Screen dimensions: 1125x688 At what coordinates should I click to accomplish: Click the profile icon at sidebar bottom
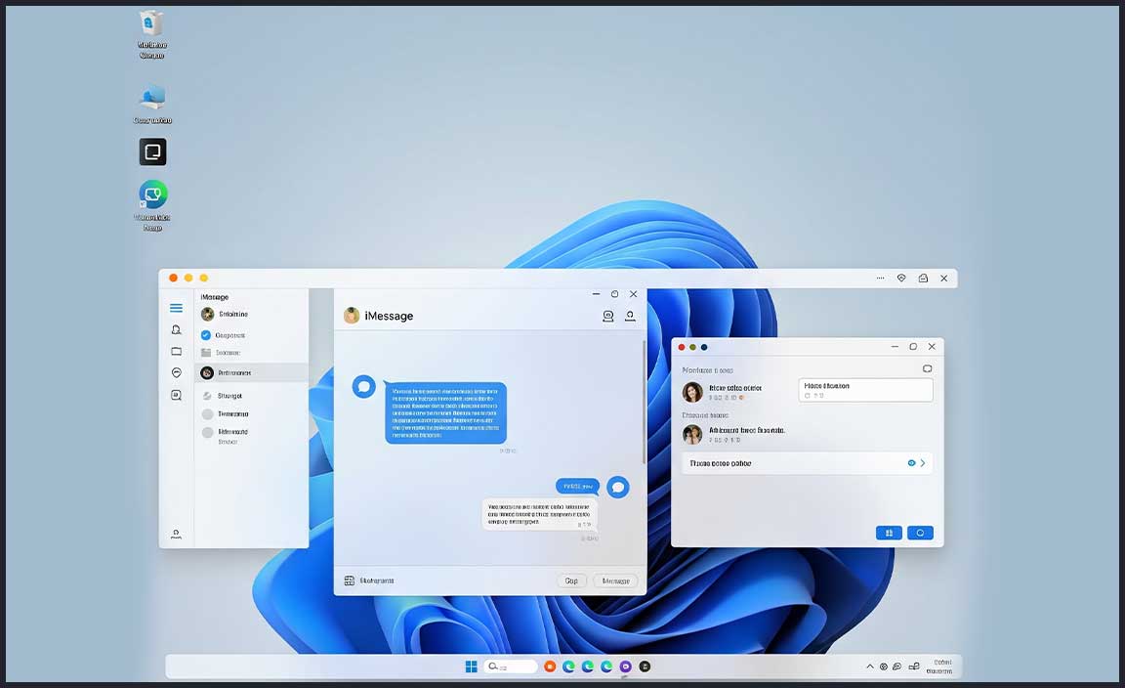(176, 534)
